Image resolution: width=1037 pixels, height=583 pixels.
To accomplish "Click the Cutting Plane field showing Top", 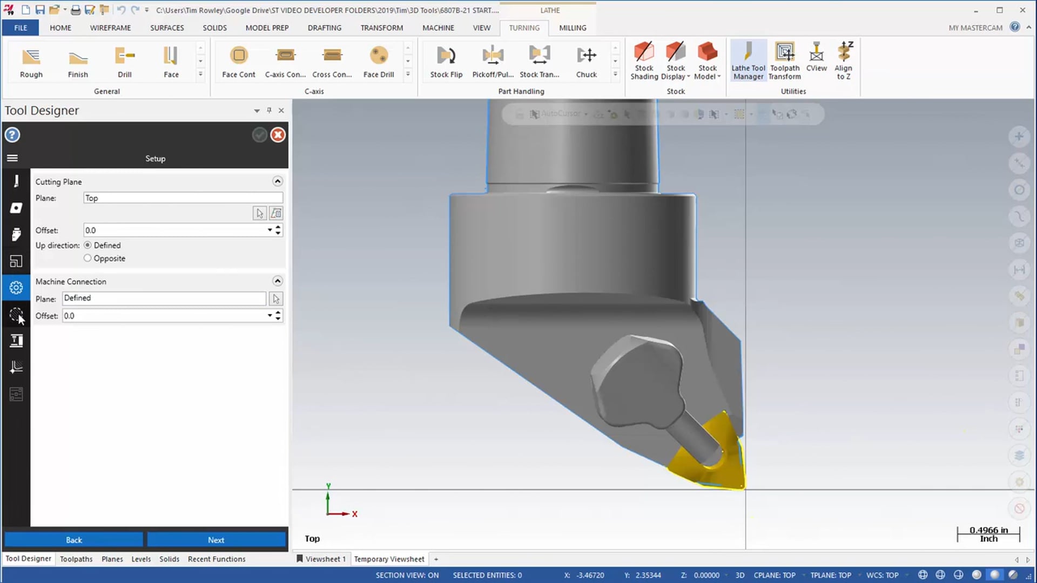I will pyautogui.click(x=183, y=198).
